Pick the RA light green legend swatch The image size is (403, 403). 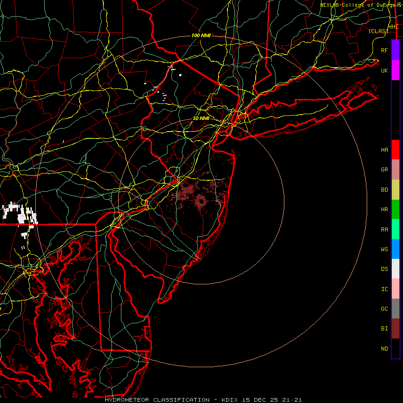click(x=395, y=229)
